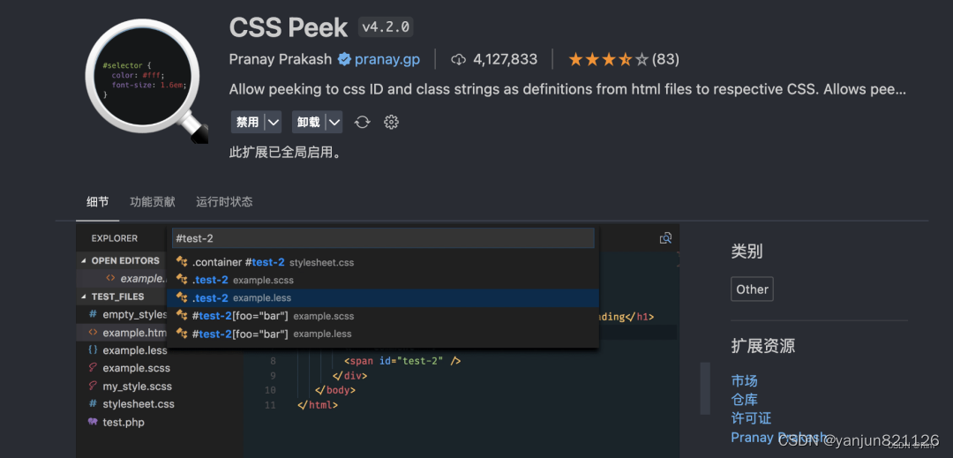Open the Pranay Prakash resource link

(779, 438)
